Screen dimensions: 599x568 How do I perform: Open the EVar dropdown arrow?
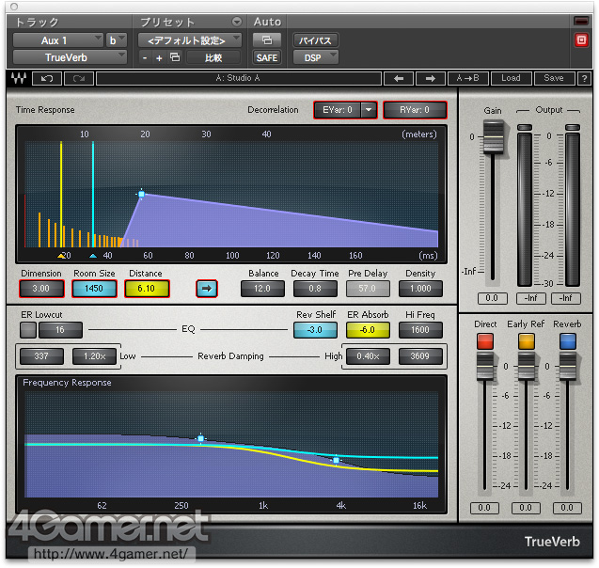pyautogui.click(x=369, y=110)
